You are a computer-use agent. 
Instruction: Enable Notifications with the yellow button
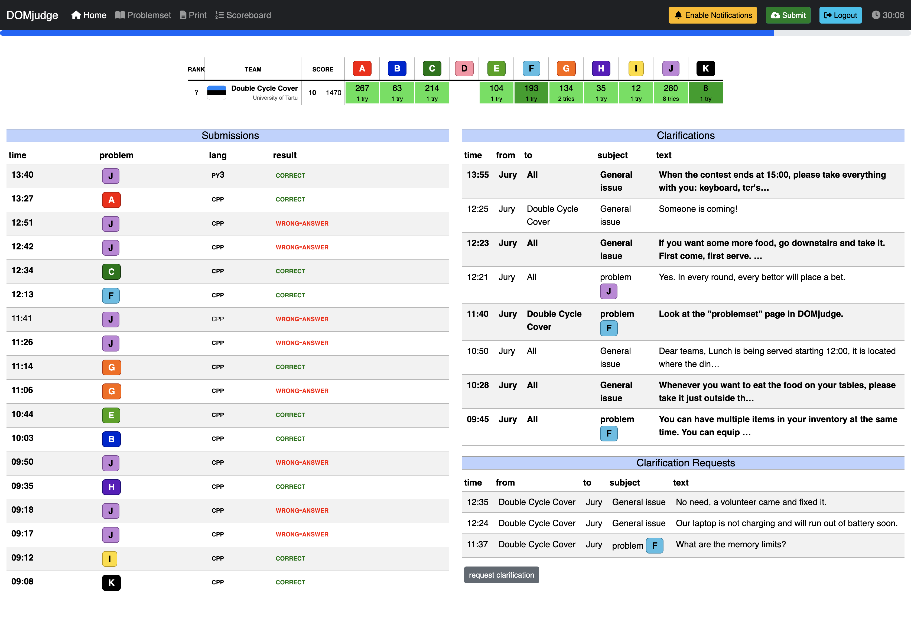712,15
